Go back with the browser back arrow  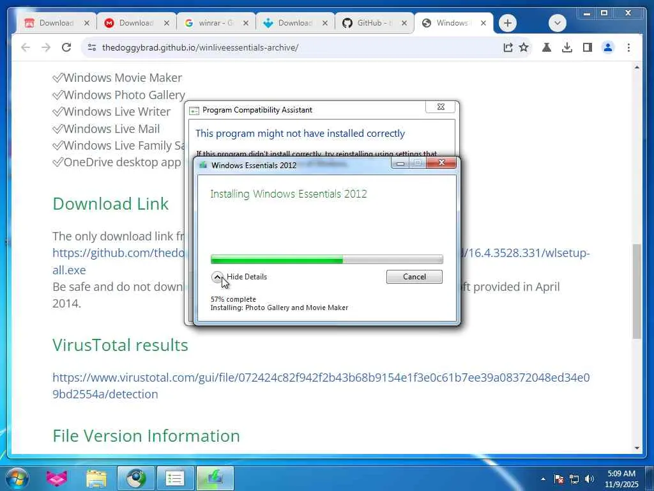click(x=26, y=47)
